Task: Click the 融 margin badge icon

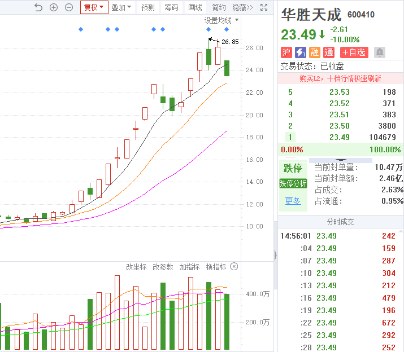Action: pyautogui.click(x=315, y=52)
